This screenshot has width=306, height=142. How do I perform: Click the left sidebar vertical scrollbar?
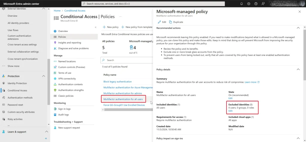49,82
